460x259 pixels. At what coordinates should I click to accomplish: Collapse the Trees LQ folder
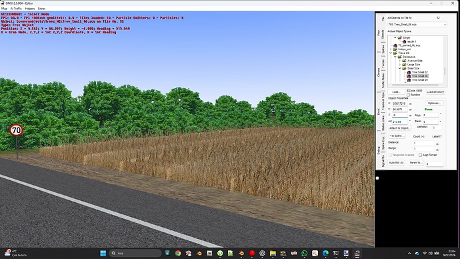(x=391, y=53)
